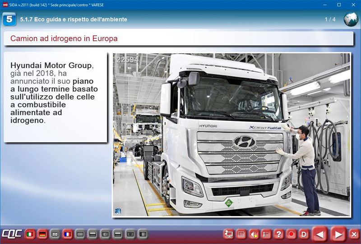
Task: Click the CQC logo in bottom bar
Action: 11,235
